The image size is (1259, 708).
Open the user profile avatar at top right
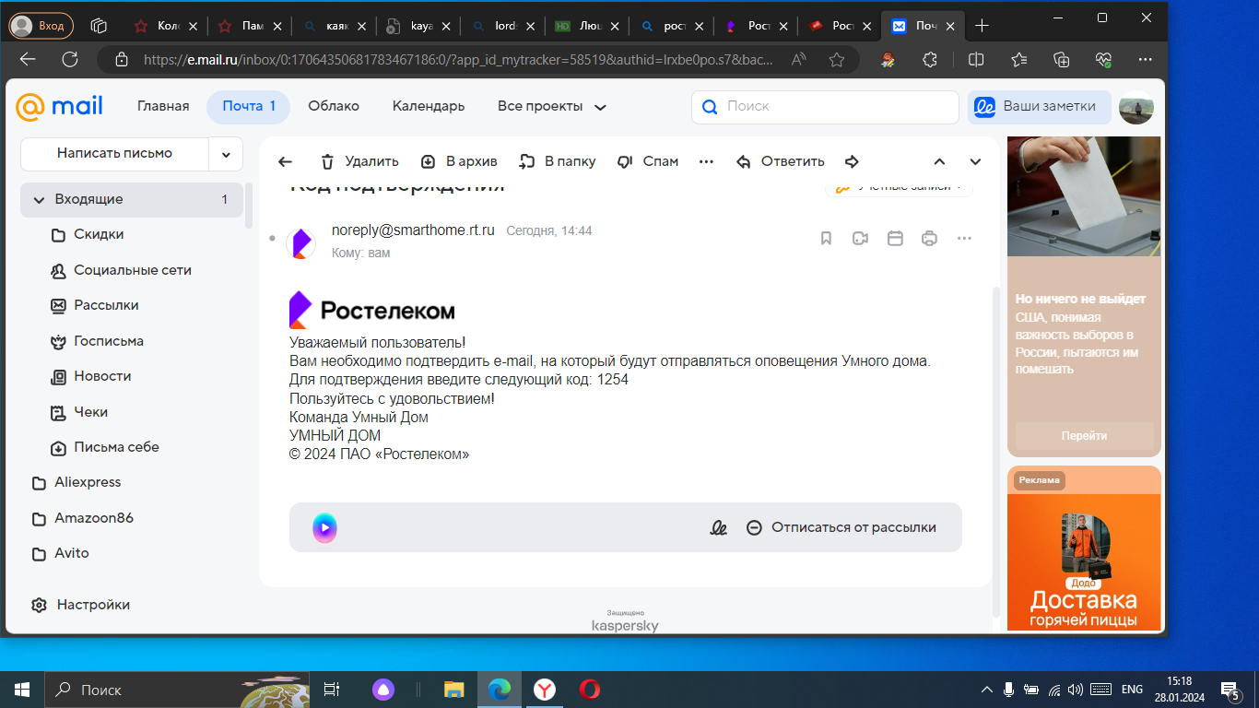click(1135, 107)
